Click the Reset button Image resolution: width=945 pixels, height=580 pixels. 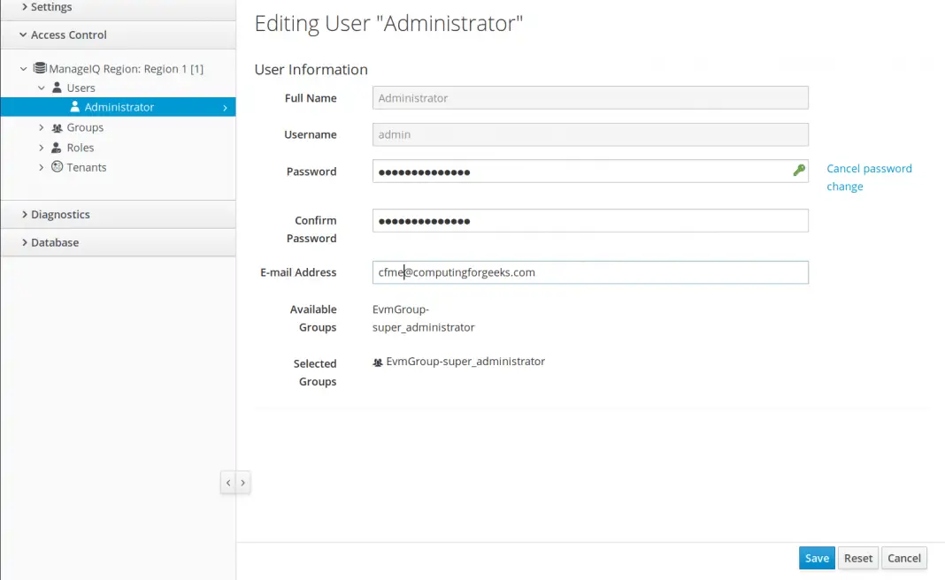[857, 558]
